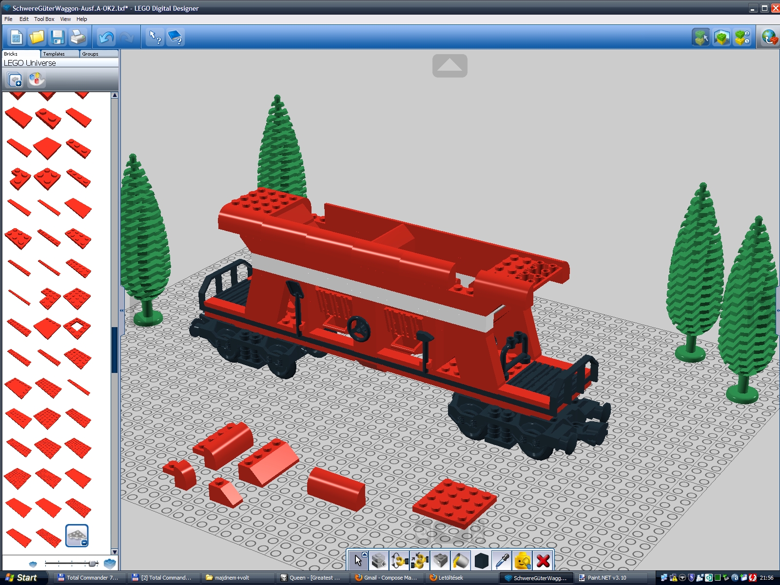Click the expand brick dividers icon
This screenshot has height=585, width=780.
(15, 79)
